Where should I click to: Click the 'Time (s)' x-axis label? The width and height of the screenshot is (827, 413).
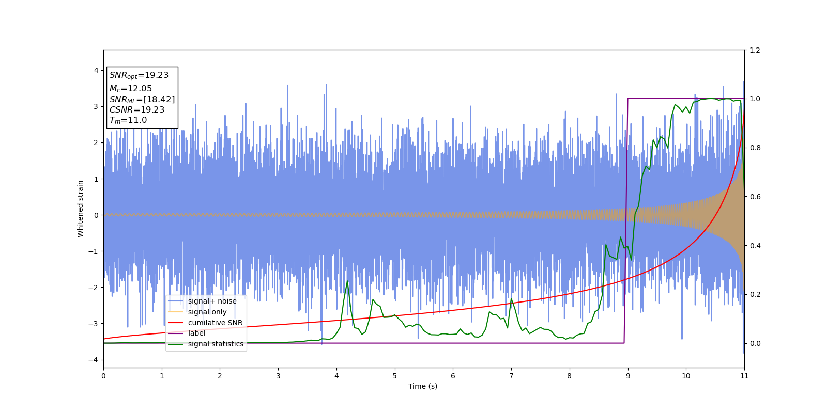coord(423,386)
